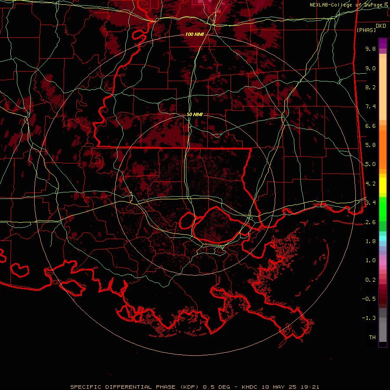Click the 8.2 scale value
Image resolution: width=390 pixels, height=390 pixels.
click(370, 87)
